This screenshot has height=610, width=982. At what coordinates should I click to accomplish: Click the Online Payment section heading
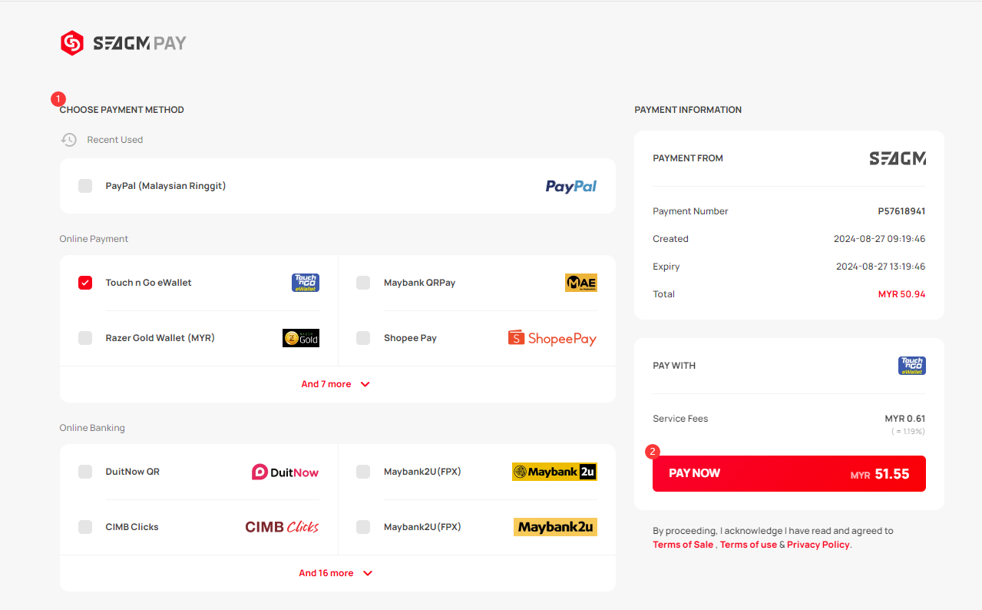(x=94, y=239)
